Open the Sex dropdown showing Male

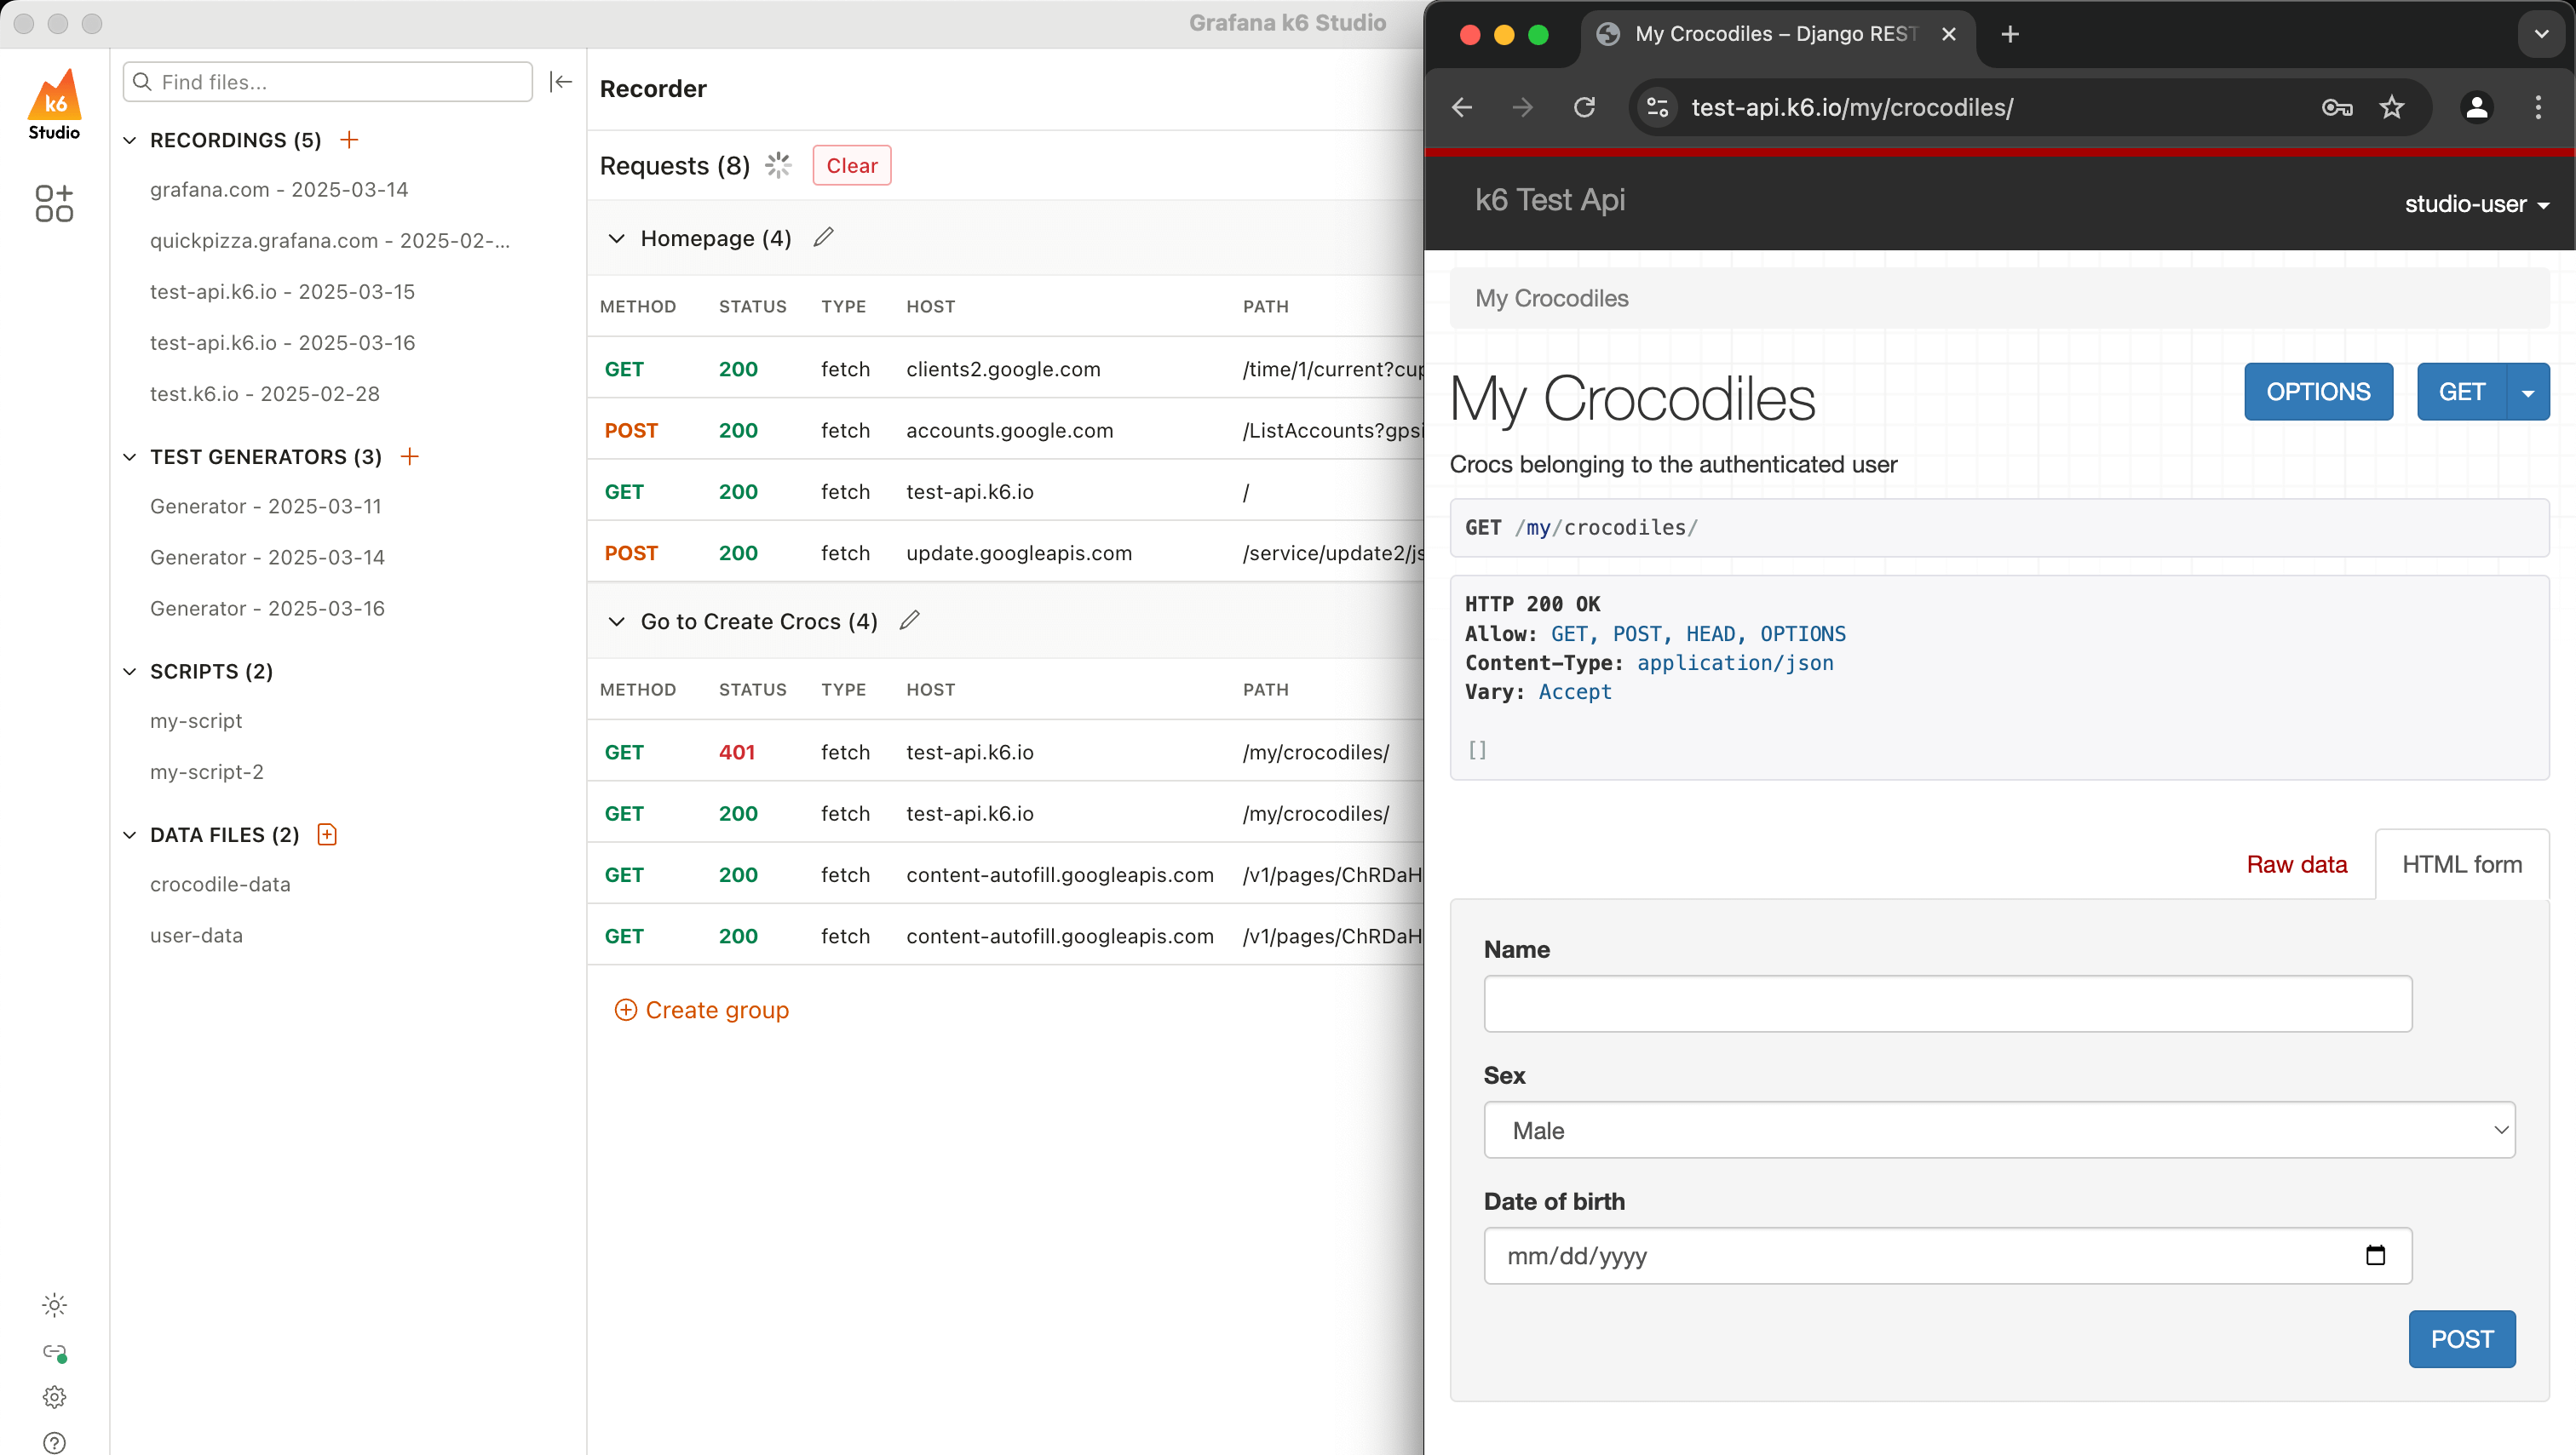pyautogui.click(x=1998, y=1131)
